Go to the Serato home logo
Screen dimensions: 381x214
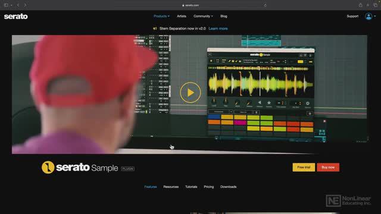16,16
